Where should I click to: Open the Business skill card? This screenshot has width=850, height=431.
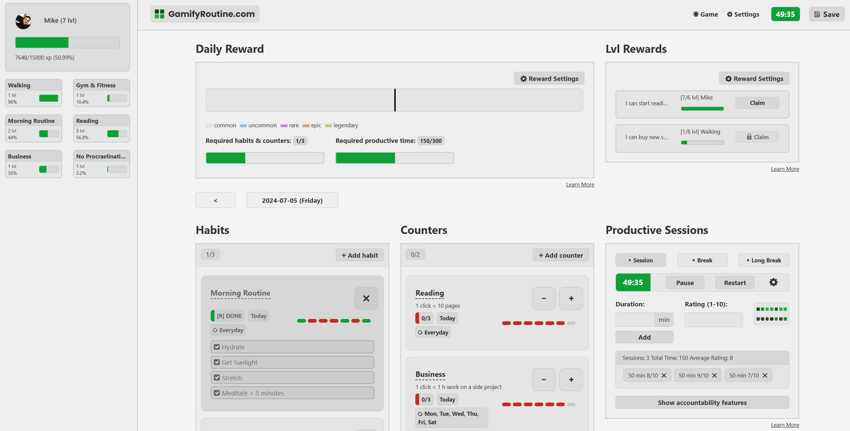tap(34, 164)
